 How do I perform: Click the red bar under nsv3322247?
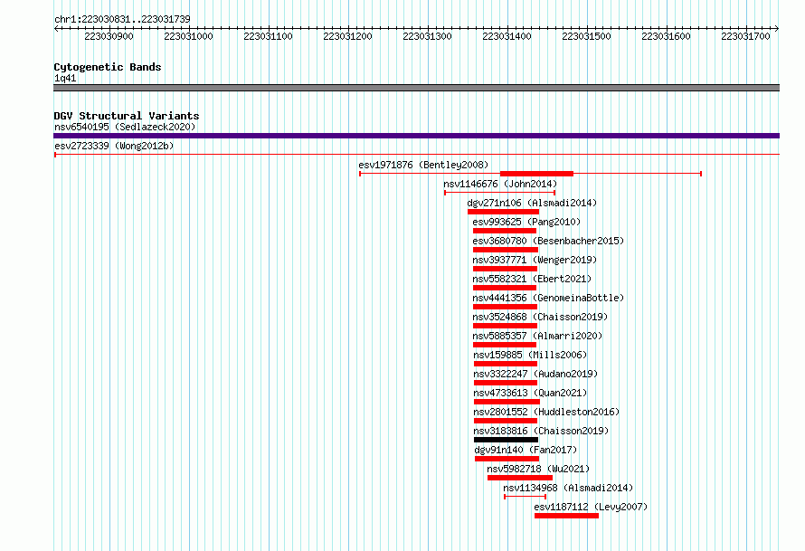[506, 383]
